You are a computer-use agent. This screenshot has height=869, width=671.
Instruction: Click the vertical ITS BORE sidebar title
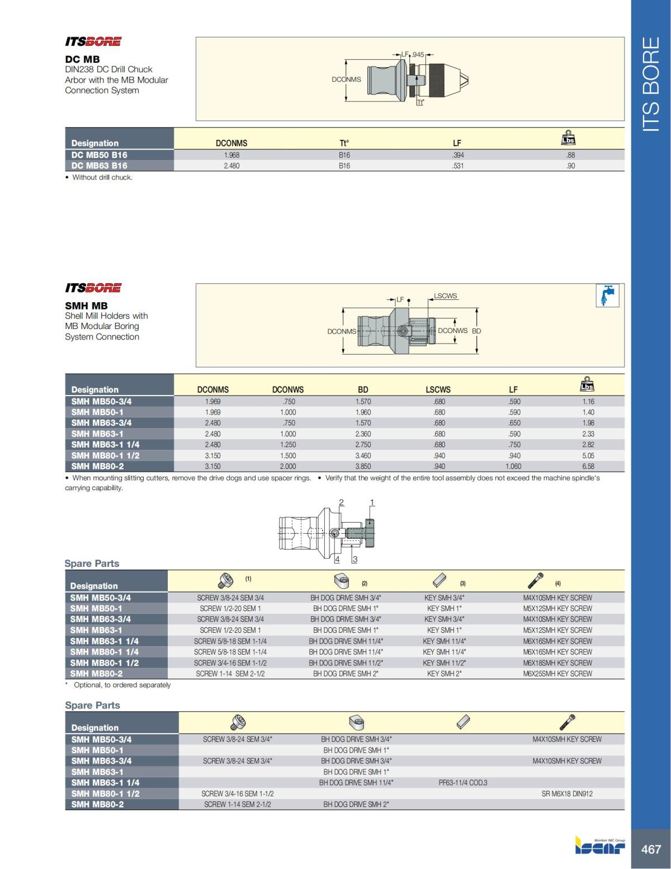[x=651, y=84]
